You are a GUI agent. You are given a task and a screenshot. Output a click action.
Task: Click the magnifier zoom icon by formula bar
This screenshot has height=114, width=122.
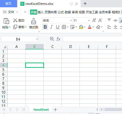pyautogui.click(x=52, y=39)
